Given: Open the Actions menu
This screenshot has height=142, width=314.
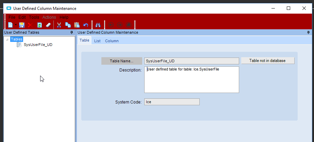Looking at the screenshot, I should click(49, 17).
